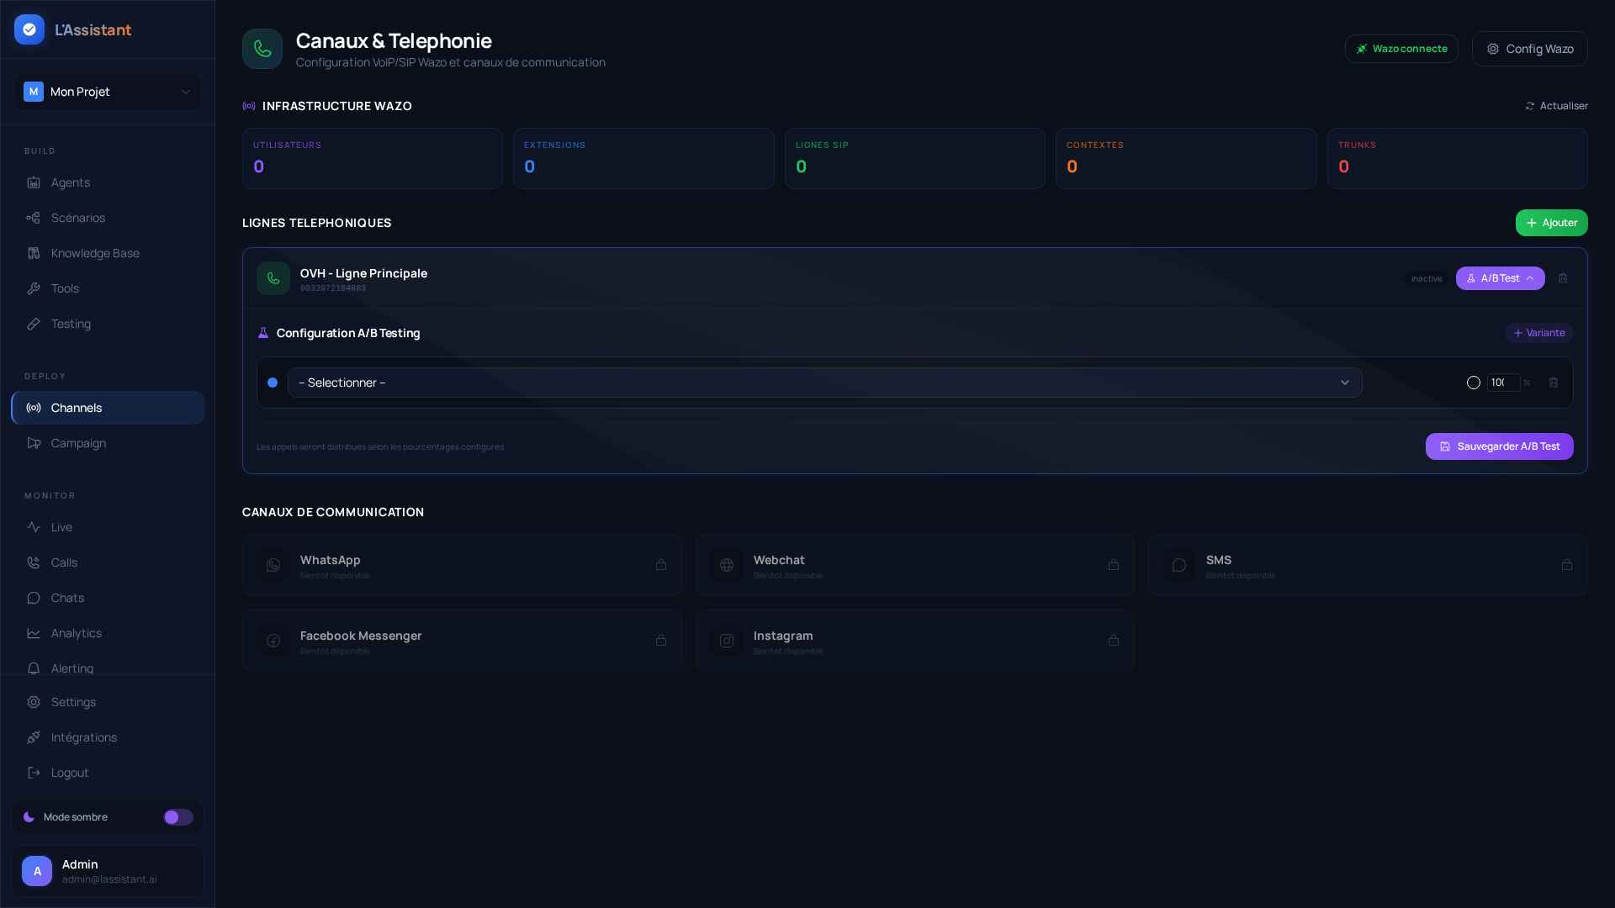Go to the Analytics menu item
The width and height of the screenshot is (1615, 908).
tap(76, 633)
